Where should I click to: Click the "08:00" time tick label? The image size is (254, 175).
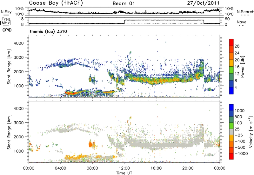92,168
